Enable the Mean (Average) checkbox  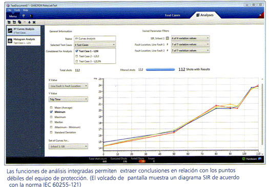[x=51, y=108]
